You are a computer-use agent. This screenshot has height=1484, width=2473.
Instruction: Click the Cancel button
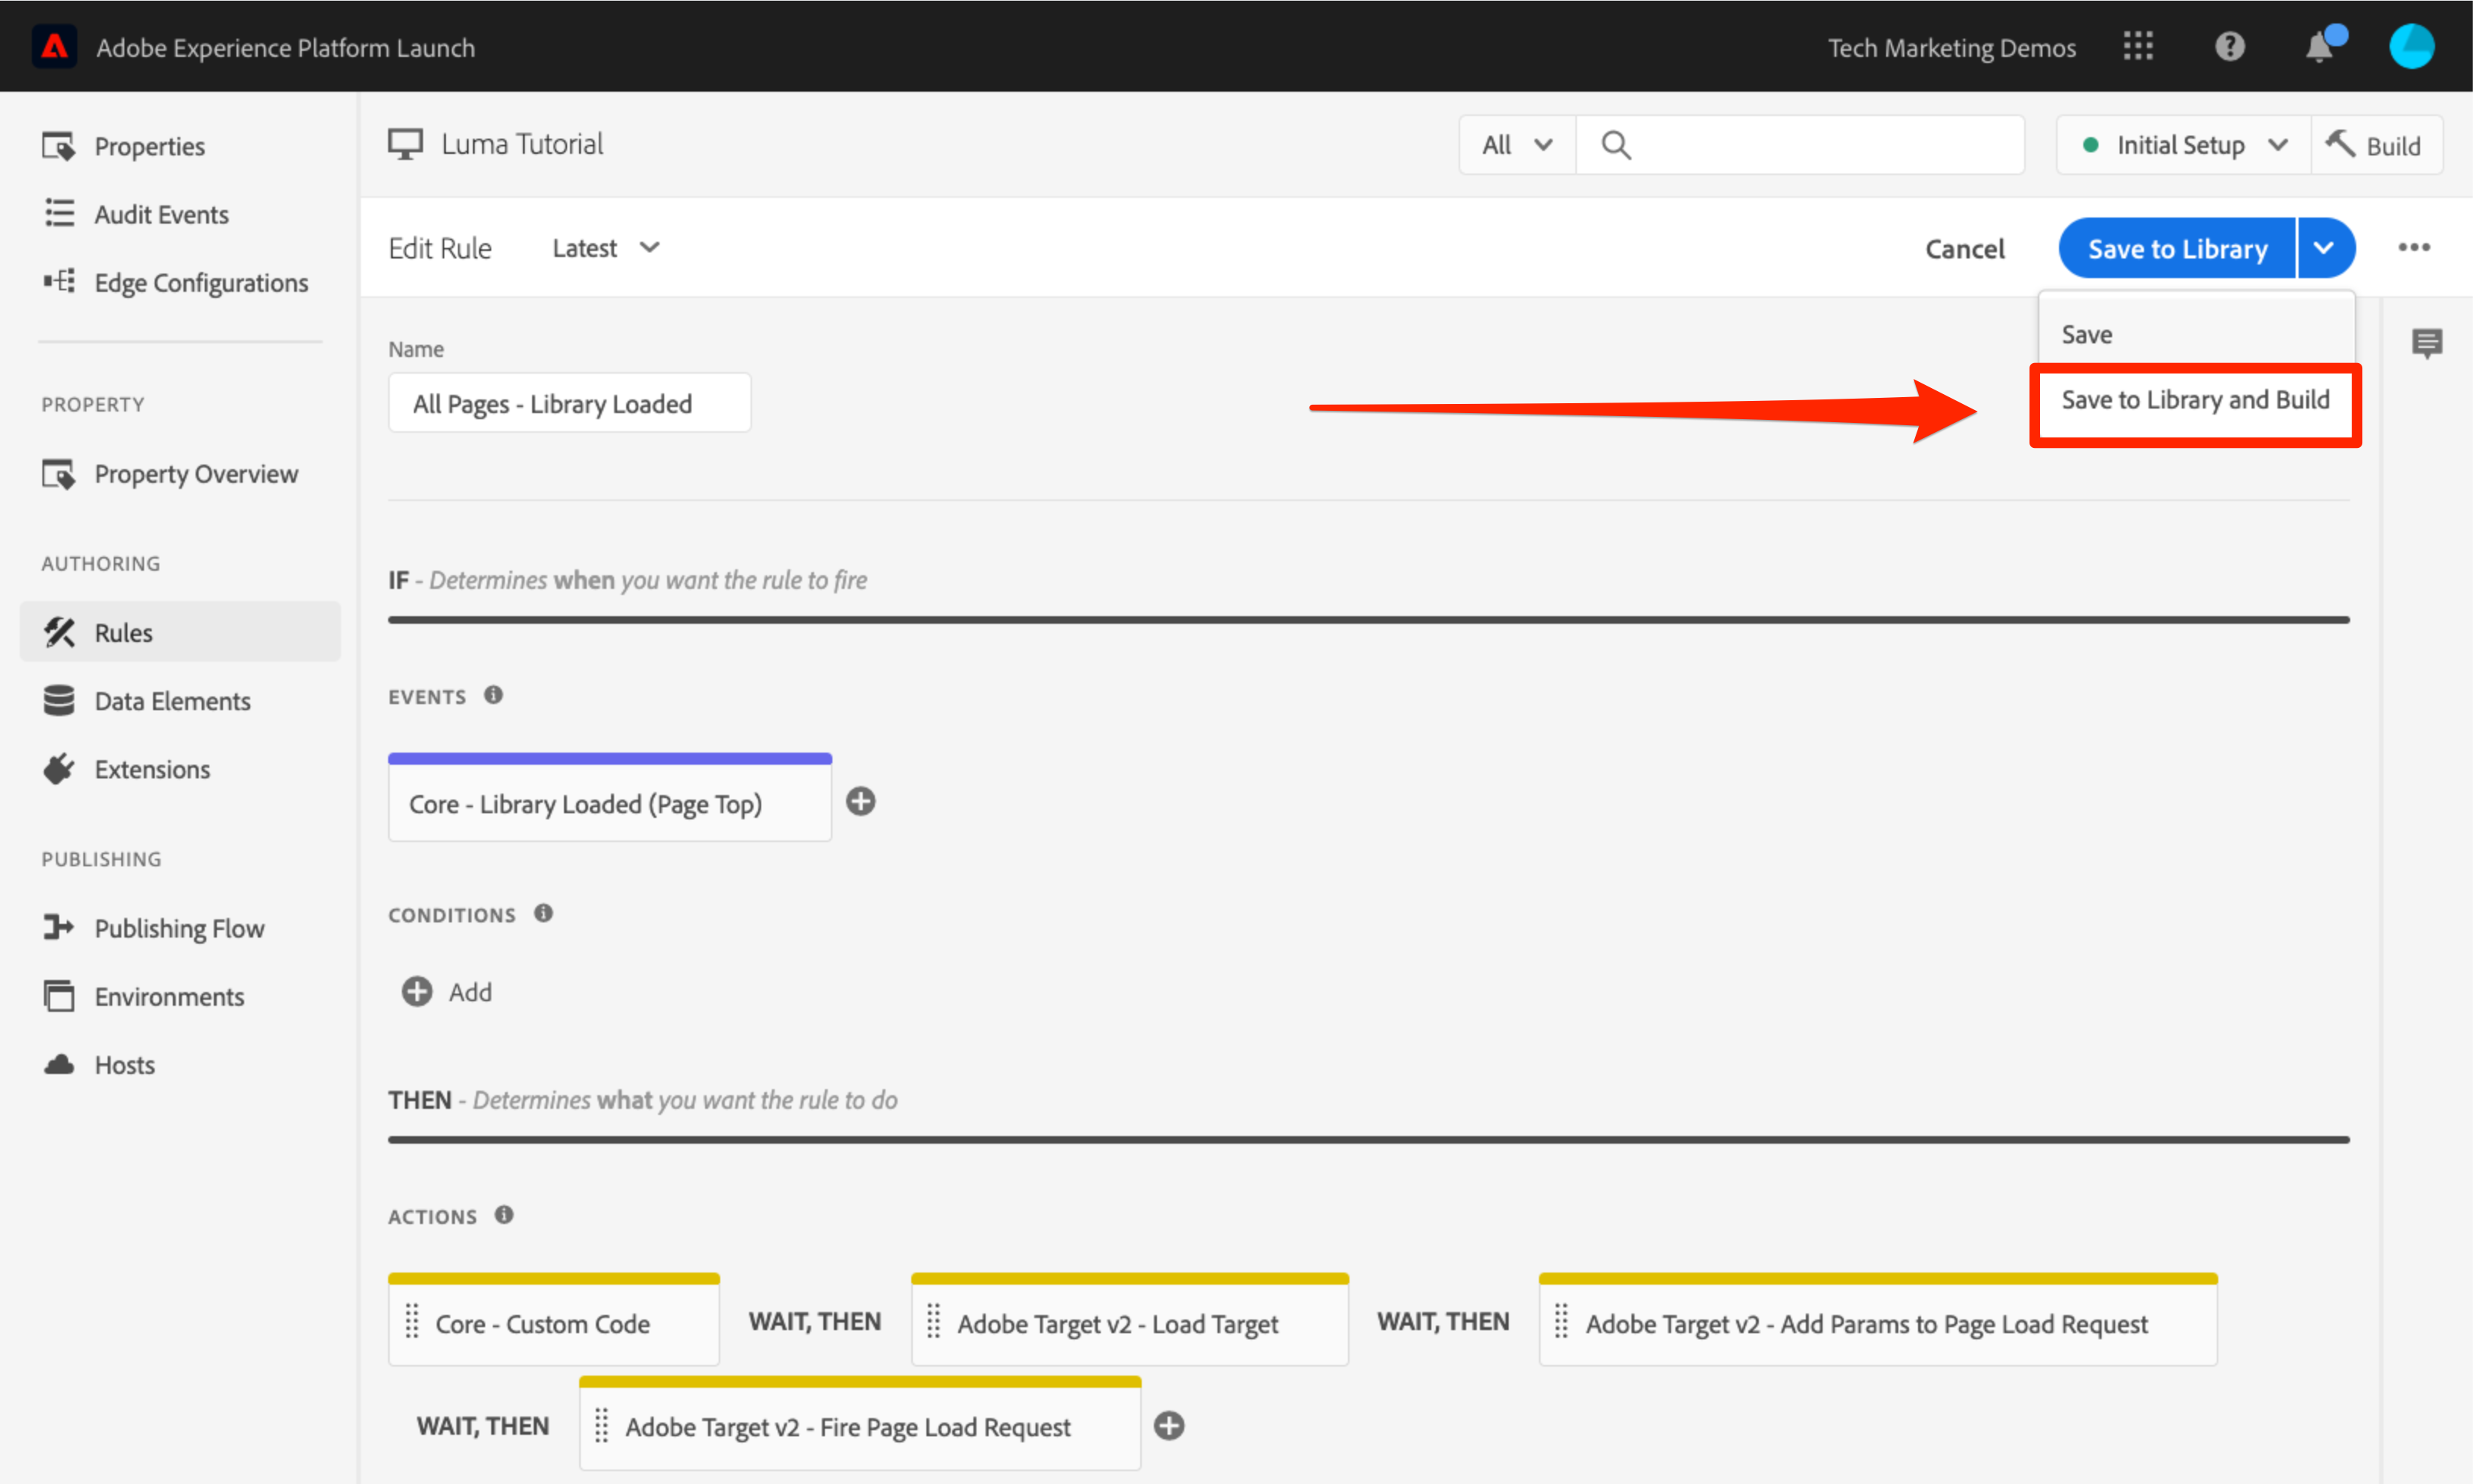[1964, 249]
